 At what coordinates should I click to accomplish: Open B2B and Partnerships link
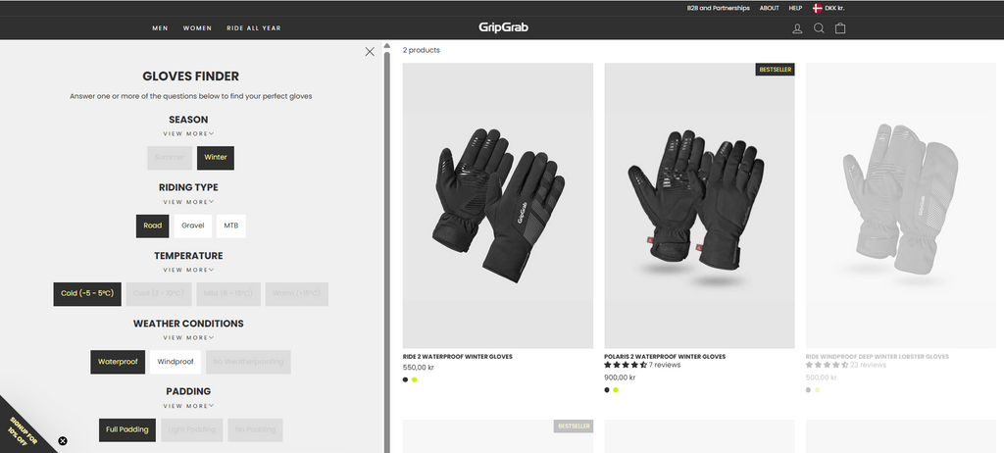[719, 8]
